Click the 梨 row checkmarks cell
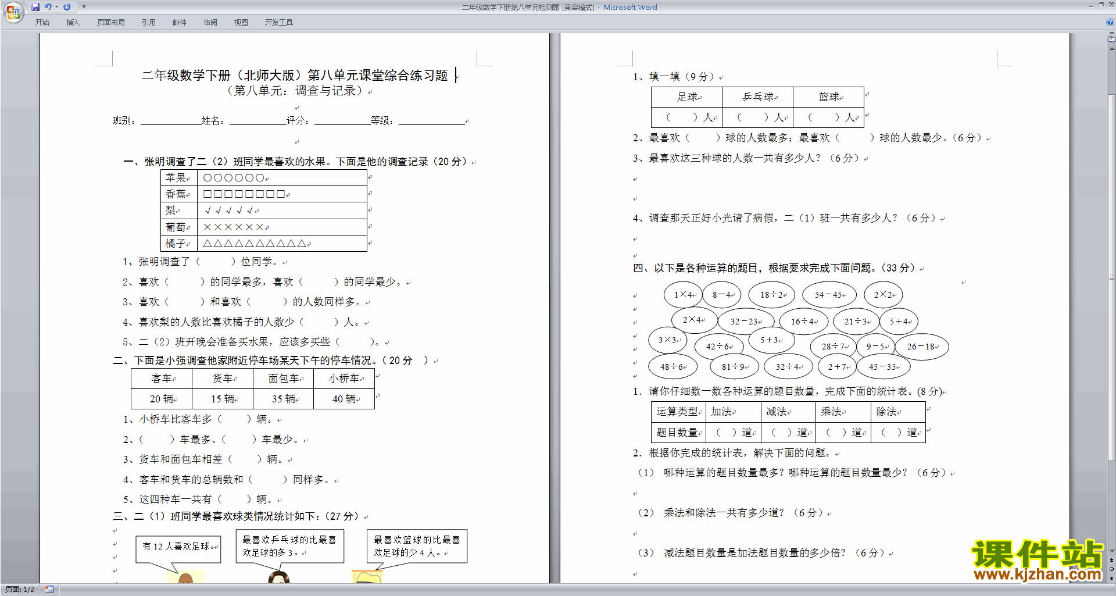 282,210
